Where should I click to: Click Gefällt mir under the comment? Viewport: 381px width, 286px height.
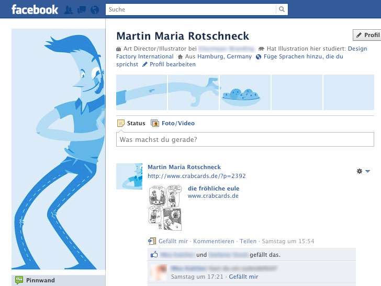243,277
